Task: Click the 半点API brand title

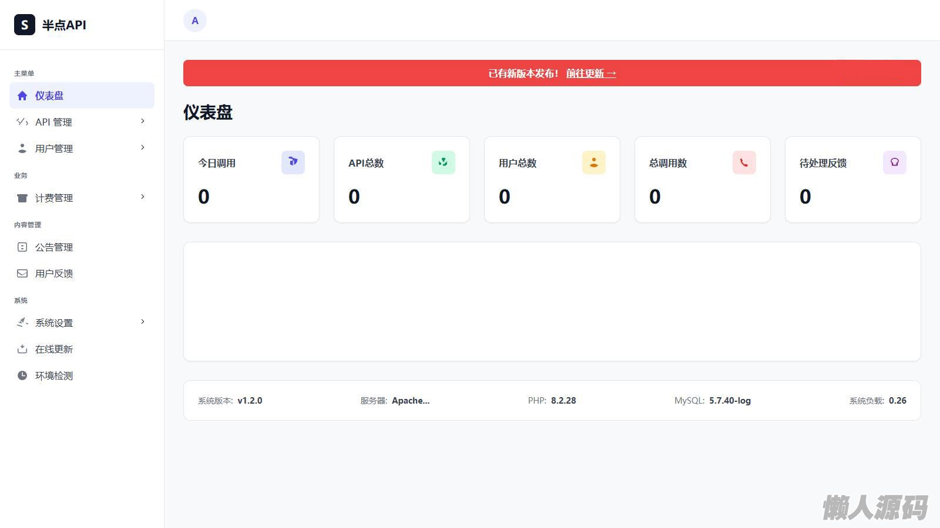Action: (x=64, y=25)
